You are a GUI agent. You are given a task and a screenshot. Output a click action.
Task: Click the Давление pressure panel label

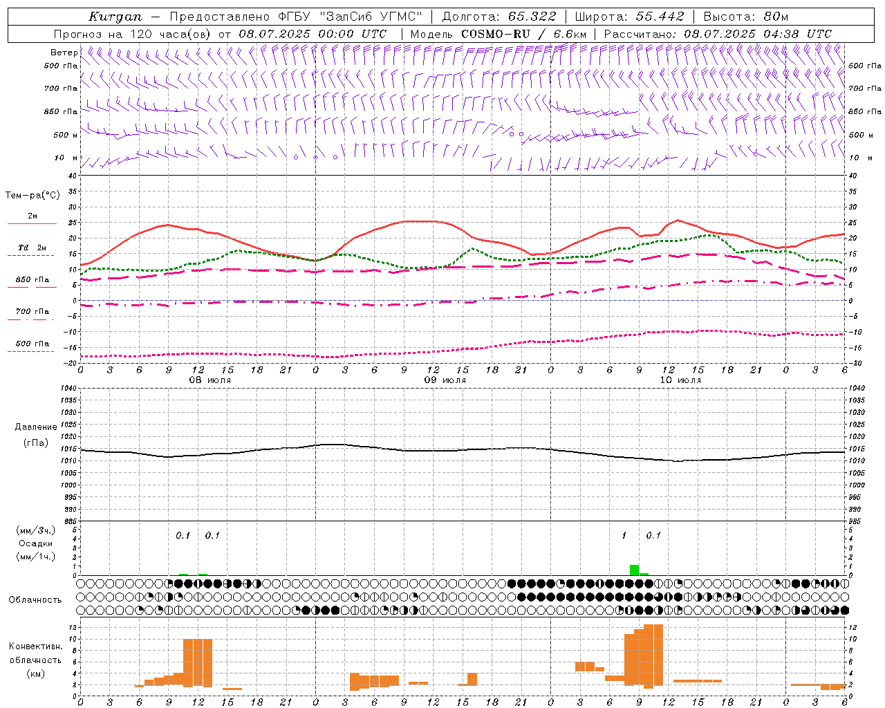(36, 427)
